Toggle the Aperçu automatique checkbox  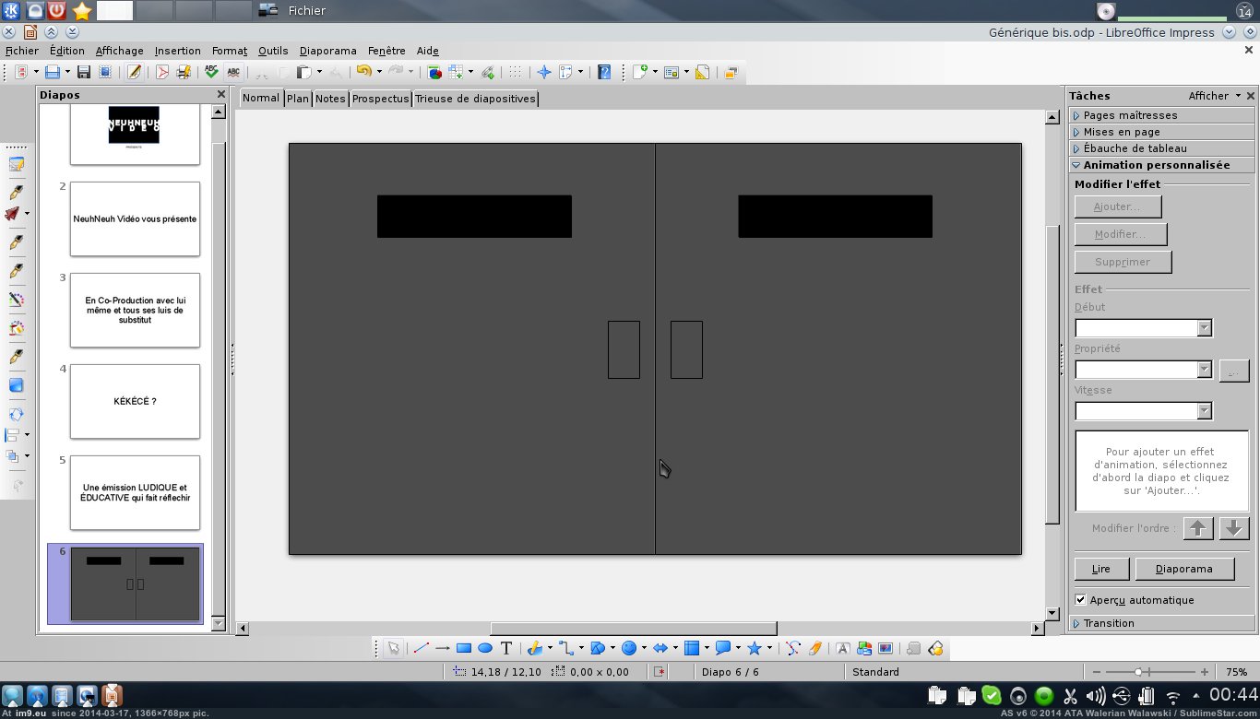pyautogui.click(x=1081, y=600)
